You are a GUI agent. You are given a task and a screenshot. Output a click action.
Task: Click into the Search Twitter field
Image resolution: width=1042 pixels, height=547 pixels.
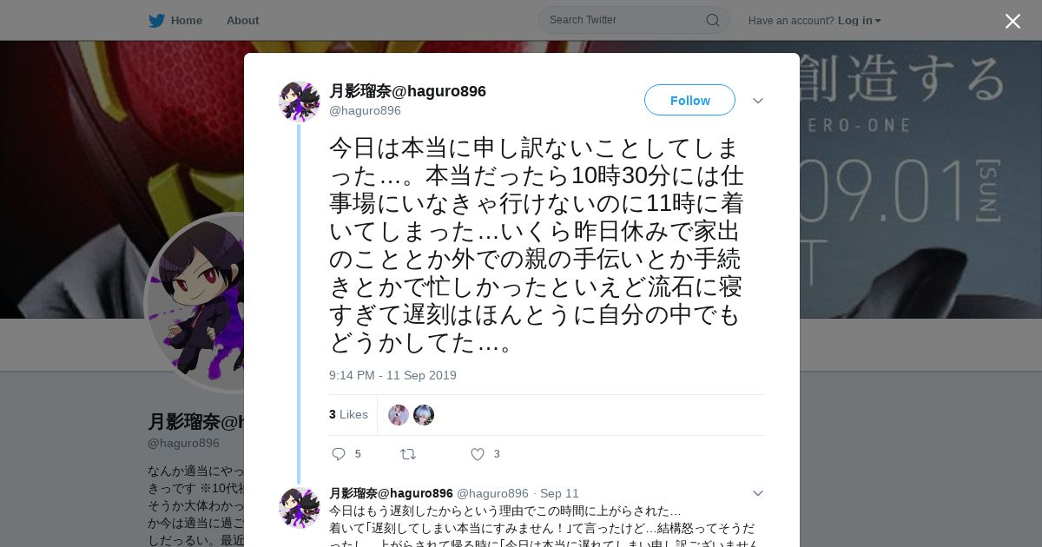coord(625,20)
